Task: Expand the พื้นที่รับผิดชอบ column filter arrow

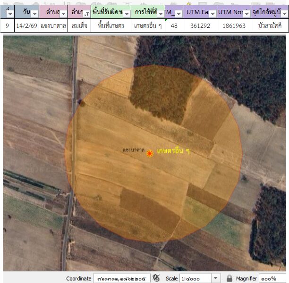Action: (x=126, y=14)
